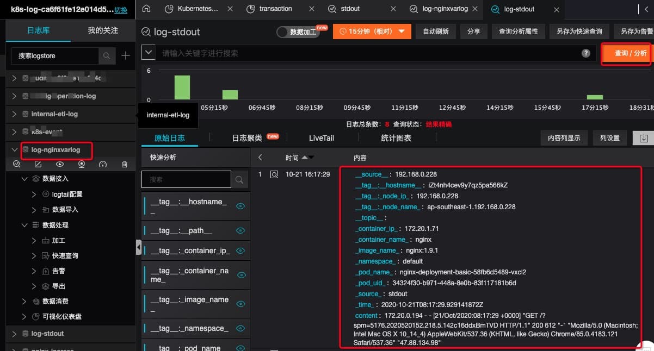The image size is (654, 351).
Task: Collapse the log-nginxvarlog logstore
Action: [x=15, y=149]
